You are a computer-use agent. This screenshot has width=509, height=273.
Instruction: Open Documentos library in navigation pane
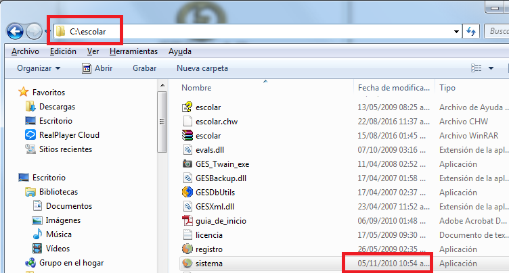coord(69,206)
